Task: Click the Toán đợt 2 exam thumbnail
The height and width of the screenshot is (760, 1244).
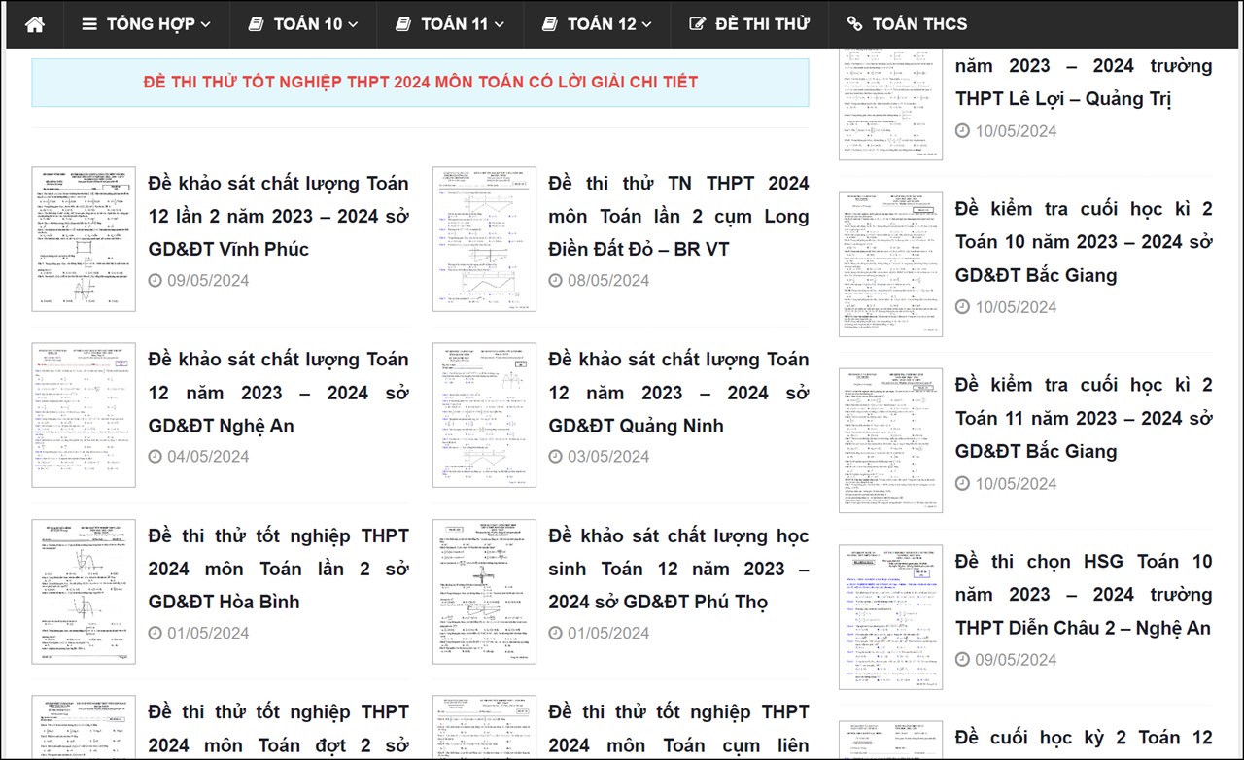Action: tap(84, 727)
